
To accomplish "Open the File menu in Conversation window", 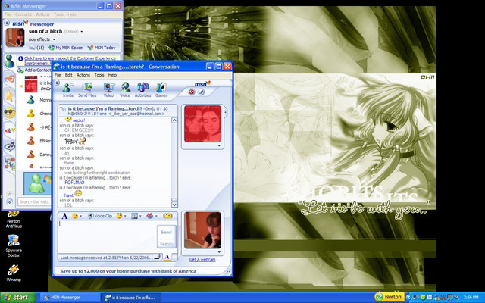I will 58,75.
